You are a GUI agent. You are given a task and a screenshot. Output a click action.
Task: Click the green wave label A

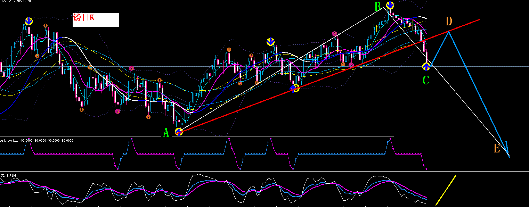tap(166, 133)
